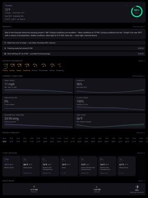Click View all in 7-Day Outlook
This screenshot has width=148, height=198.
(141, 153)
